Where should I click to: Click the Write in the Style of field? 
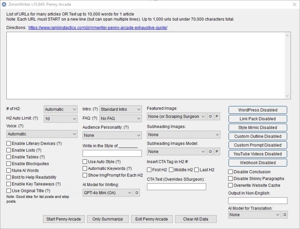coord(112,153)
